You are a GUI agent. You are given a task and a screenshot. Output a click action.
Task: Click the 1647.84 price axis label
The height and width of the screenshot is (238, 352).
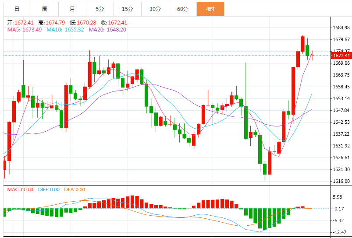(341, 111)
